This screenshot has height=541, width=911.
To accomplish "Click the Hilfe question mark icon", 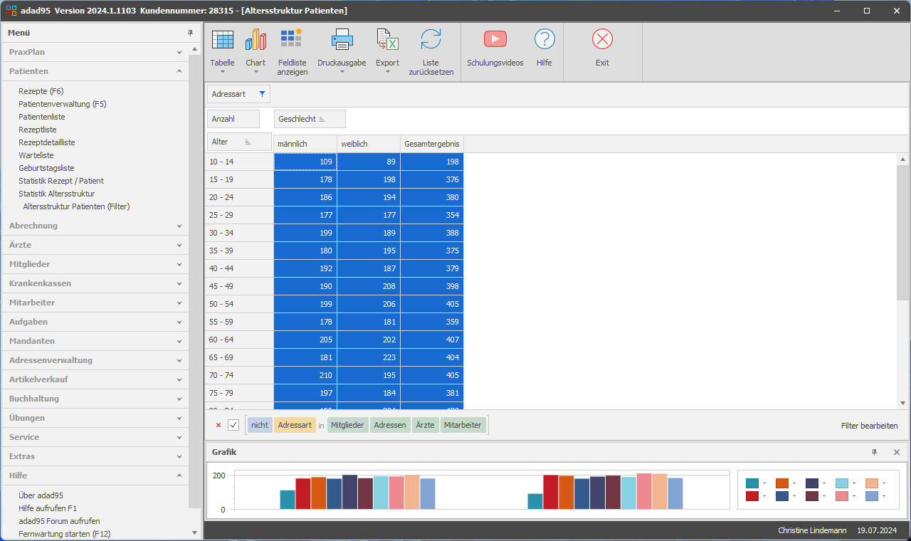I will pyautogui.click(x=544, y=39).
